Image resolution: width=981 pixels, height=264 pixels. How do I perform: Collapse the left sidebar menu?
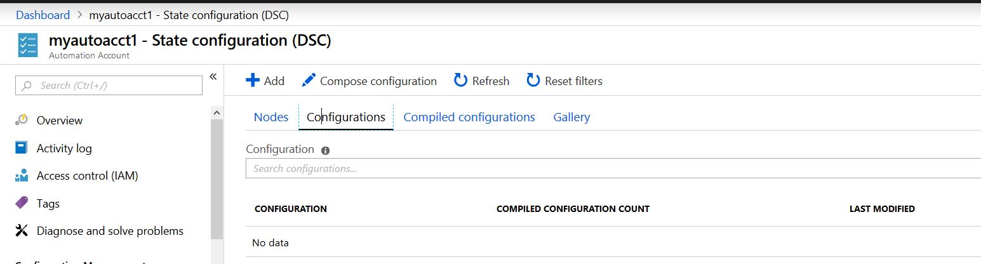tap(213, 76)
